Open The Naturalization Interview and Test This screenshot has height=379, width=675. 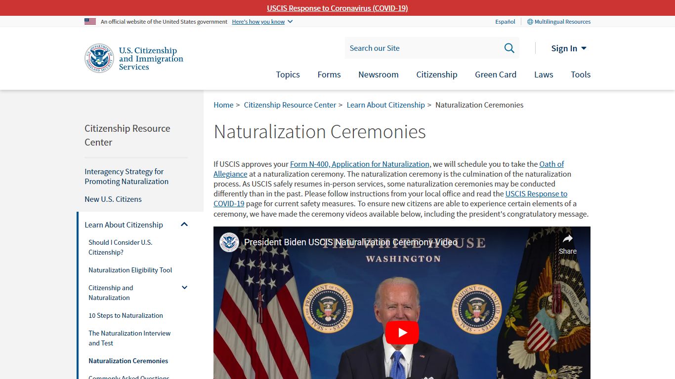(129, 338)
